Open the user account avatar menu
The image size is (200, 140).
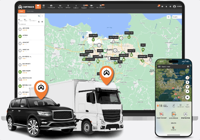coord(174,7)
